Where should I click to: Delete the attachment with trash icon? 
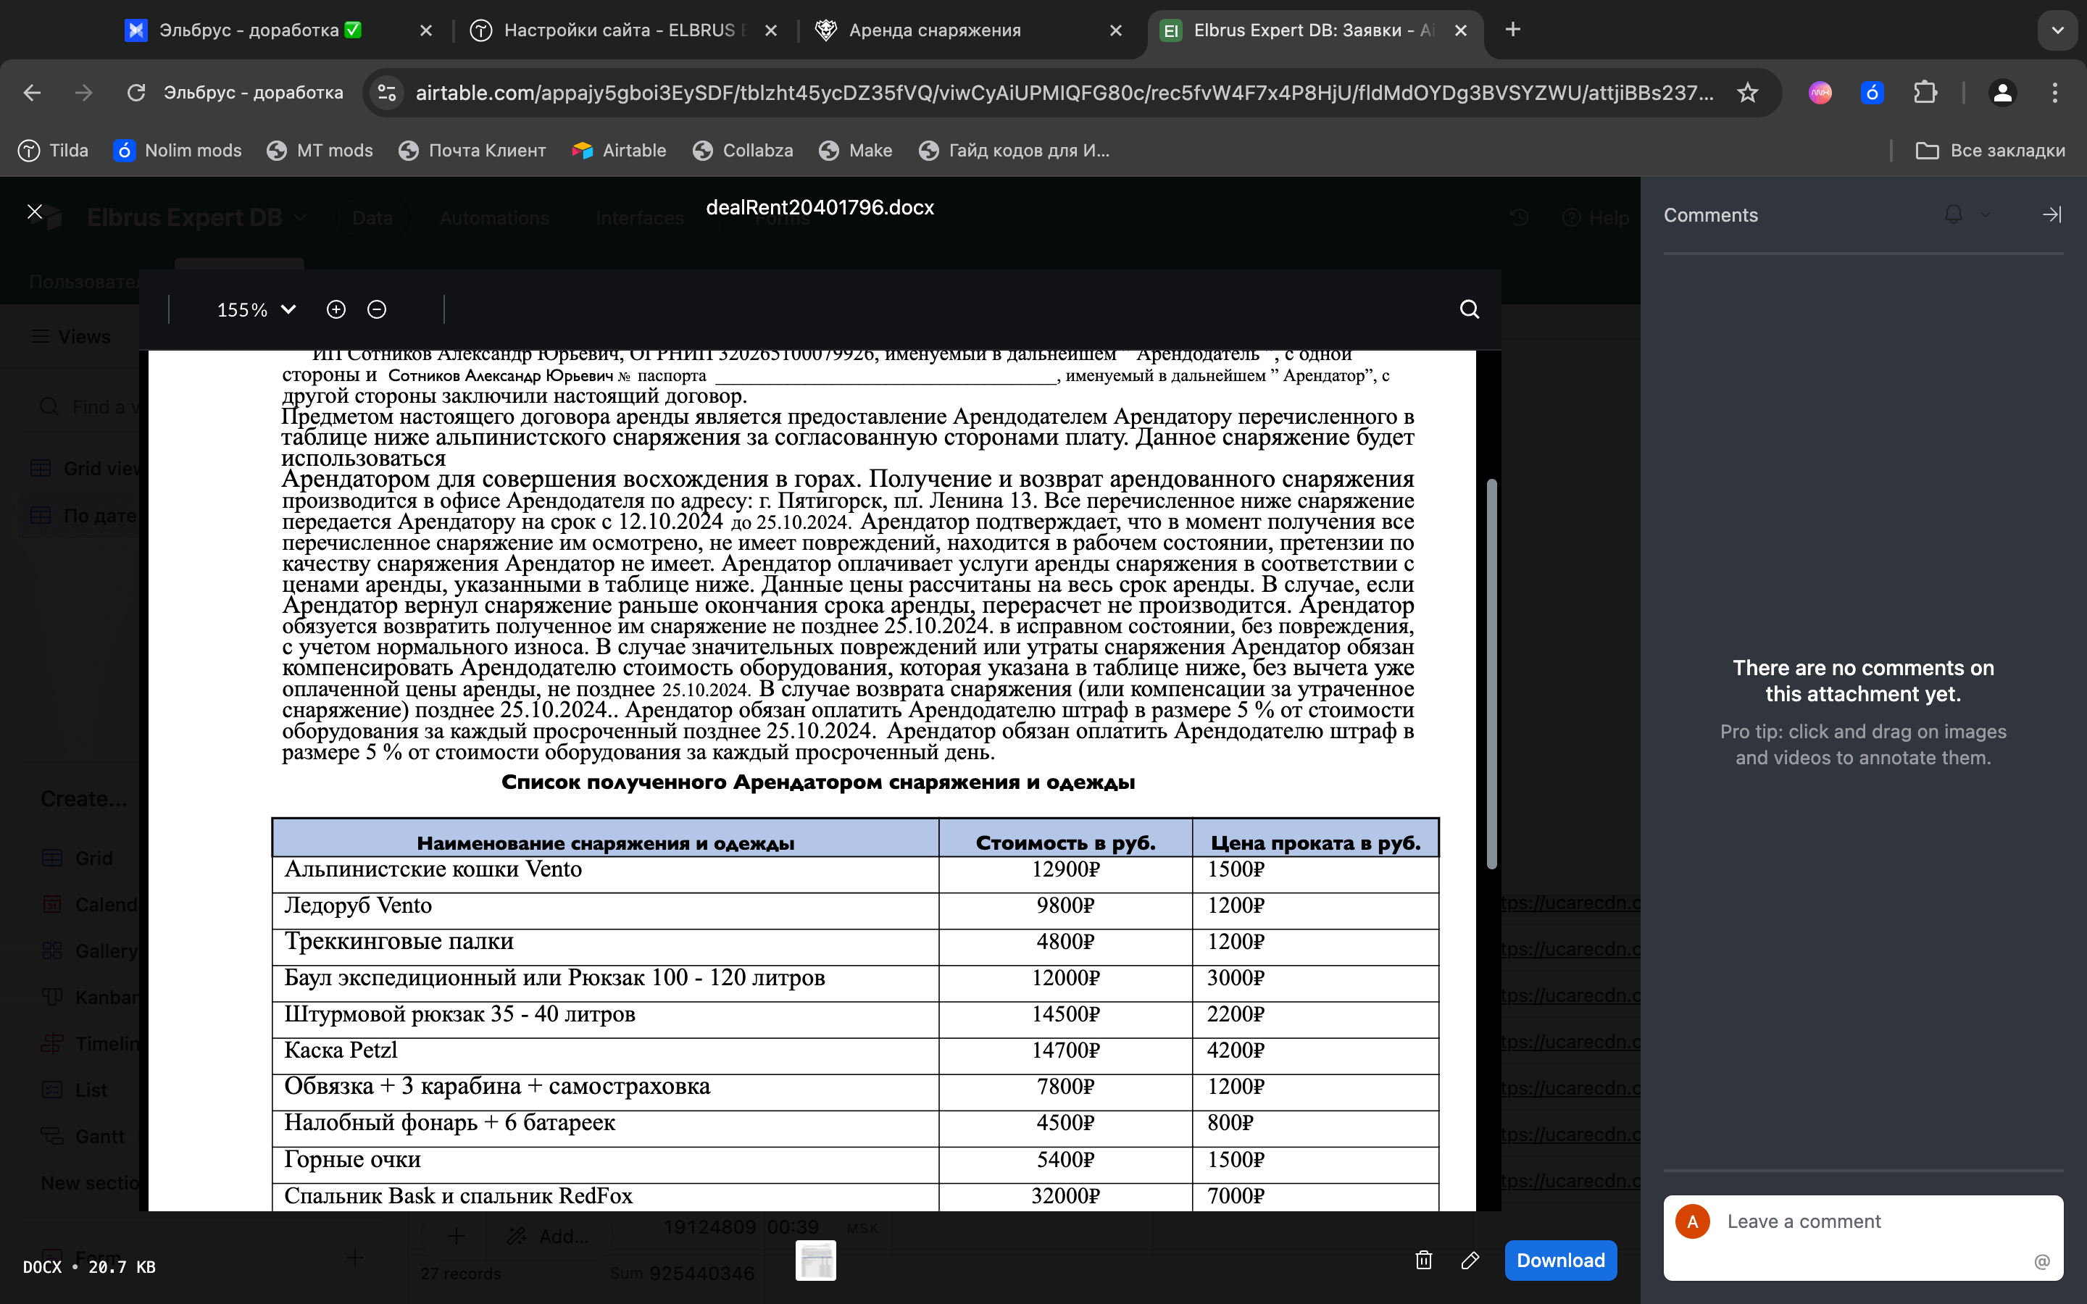pyautogui.click(x=1424, y=1260)
